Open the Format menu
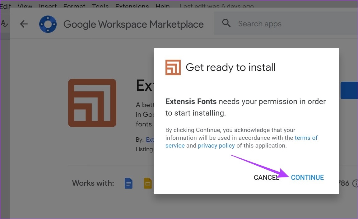The height and width of the screenshot is (219, 358). [x=74, y=6]
